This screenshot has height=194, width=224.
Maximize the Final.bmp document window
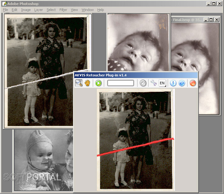point(211,20)
